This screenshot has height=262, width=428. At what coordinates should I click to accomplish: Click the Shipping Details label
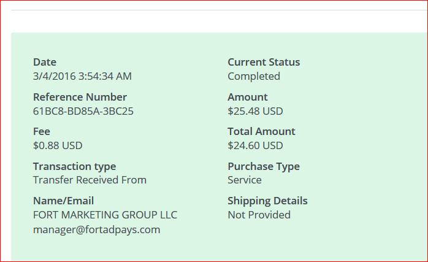(x=267, y=201)
